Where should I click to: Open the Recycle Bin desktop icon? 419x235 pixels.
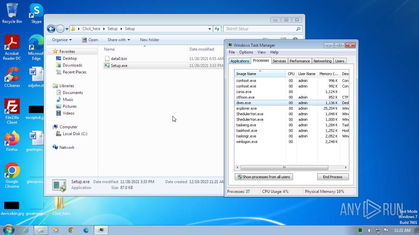(x=12, y=13)
